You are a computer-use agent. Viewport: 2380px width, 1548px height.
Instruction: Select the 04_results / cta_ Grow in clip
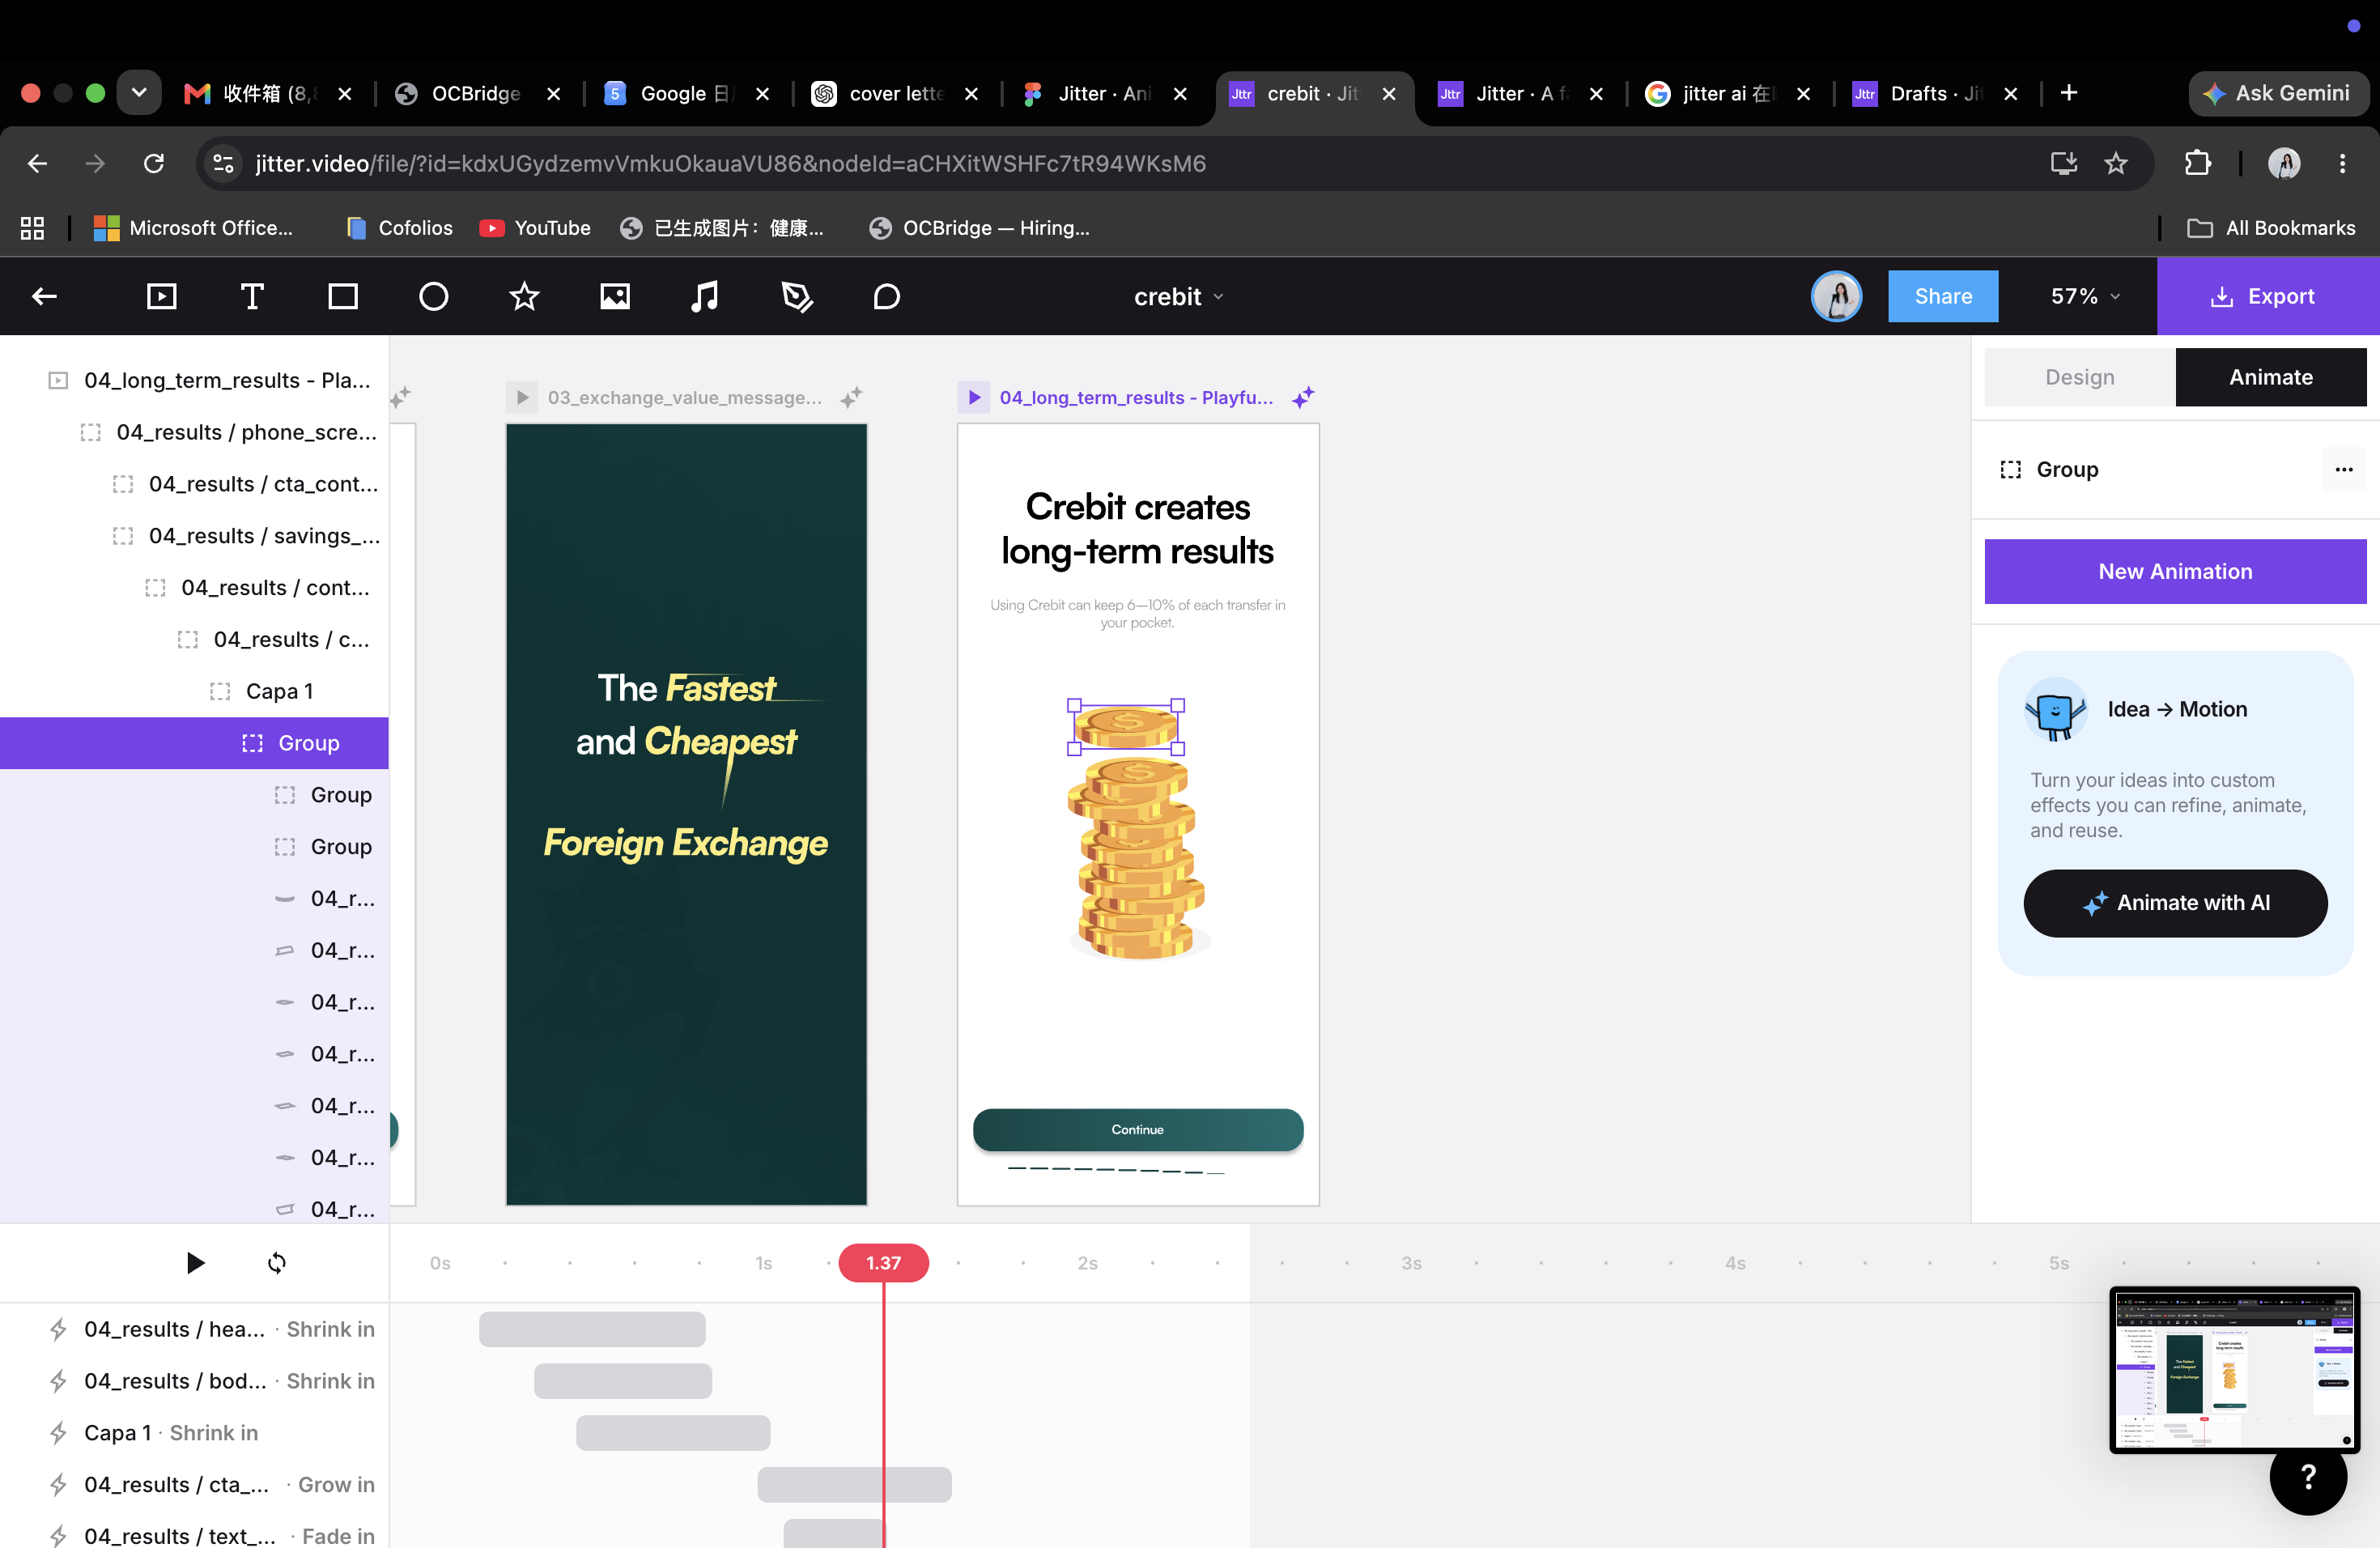click(x=854, y=1485)
